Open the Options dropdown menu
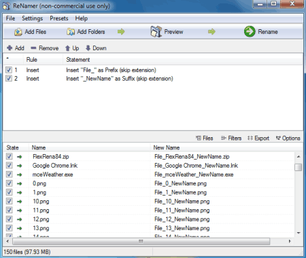 (288, 138)
